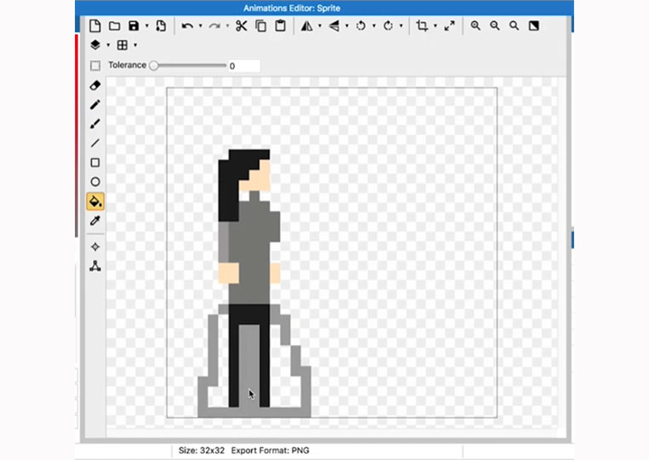Click the Zoom in magnifier icon
Screen dimensions: 649x460
pos(475,26)
